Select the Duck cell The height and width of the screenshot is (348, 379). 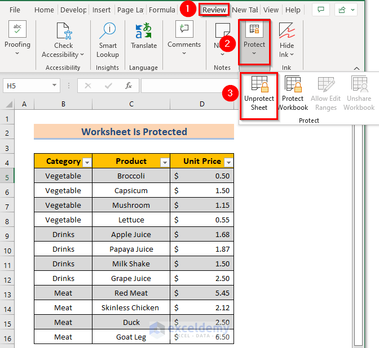pos(131,323)
